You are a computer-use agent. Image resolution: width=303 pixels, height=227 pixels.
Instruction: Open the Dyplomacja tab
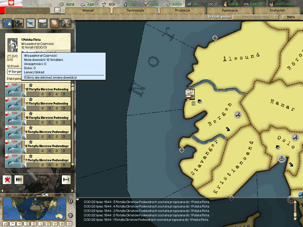230,10
